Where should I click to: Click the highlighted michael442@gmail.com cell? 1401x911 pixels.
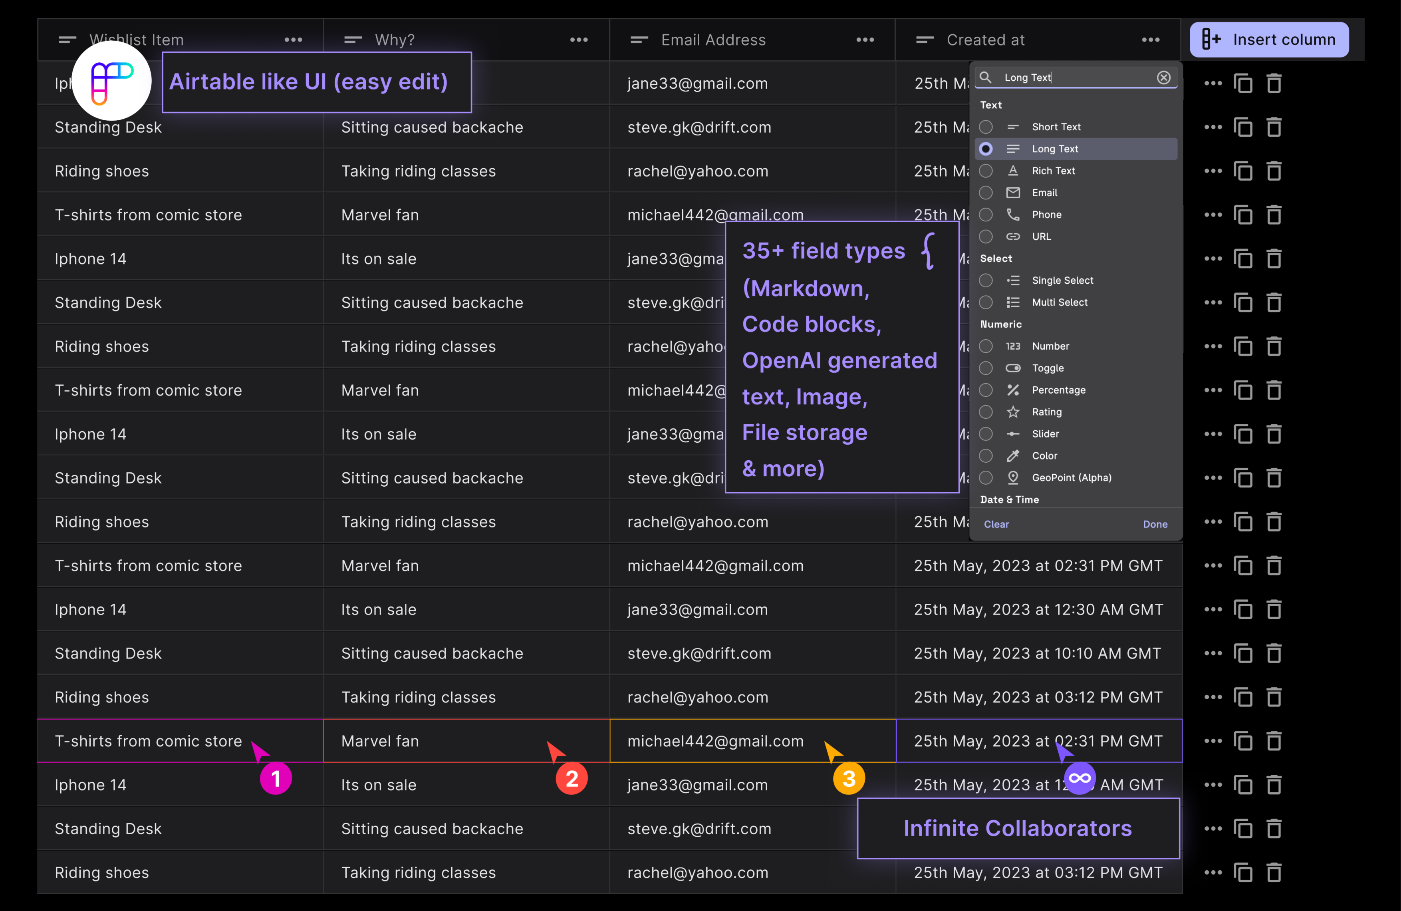(x=753, y=741)
